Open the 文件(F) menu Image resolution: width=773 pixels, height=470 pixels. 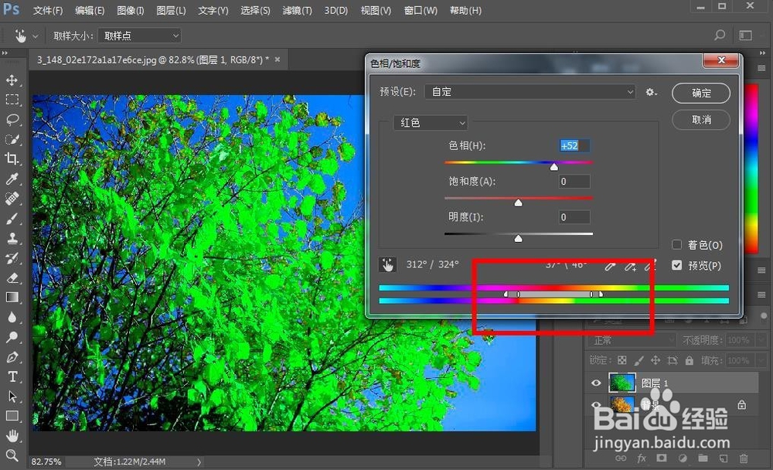pos(48,10)
